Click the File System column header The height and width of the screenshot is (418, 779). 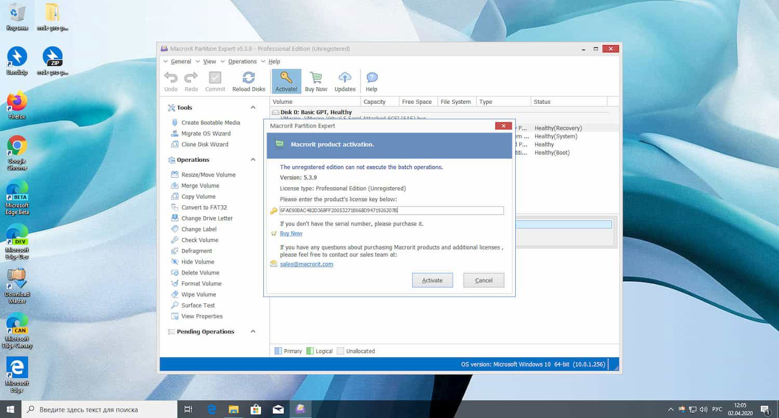coord(457,102)
